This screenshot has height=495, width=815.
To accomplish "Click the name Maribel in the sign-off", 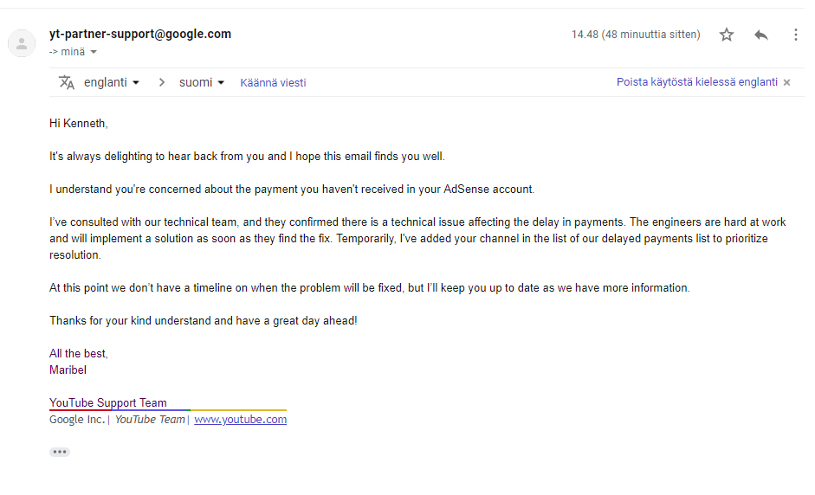I will pyautogui.click(x=68, y=370).
